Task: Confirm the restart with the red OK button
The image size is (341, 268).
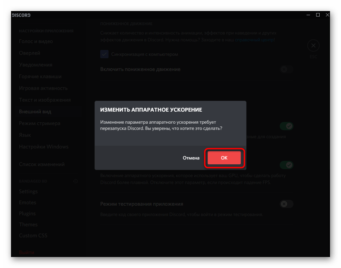Action: click(224, 158)
